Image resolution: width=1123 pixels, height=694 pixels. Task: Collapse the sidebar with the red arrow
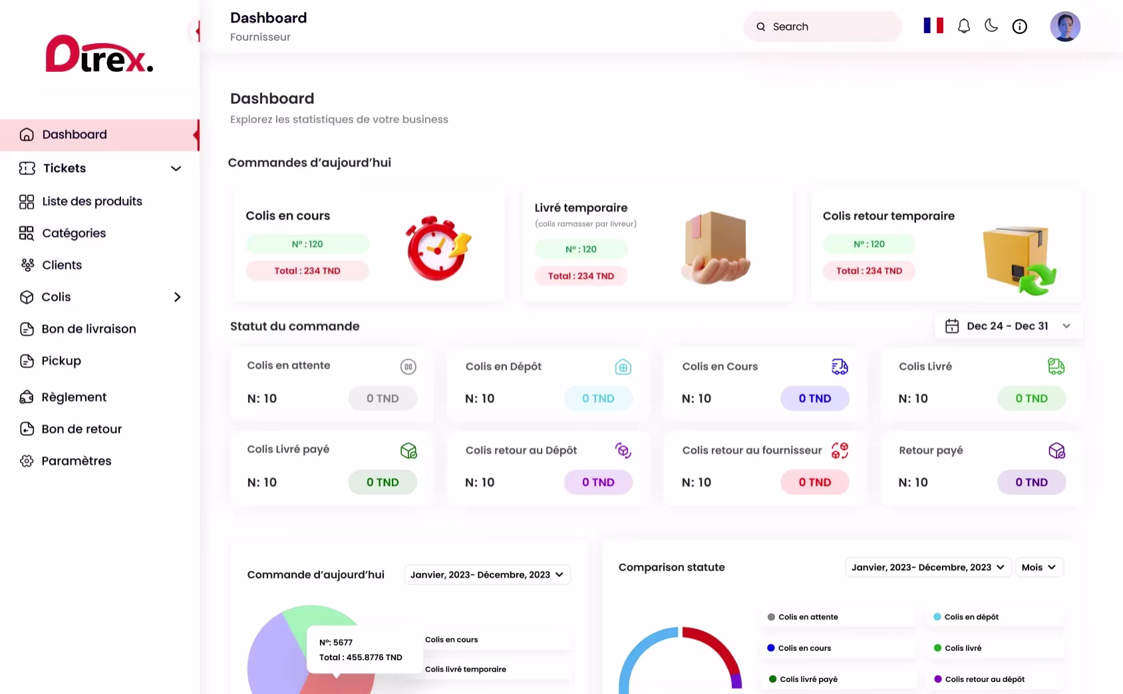tap(196, 31)
